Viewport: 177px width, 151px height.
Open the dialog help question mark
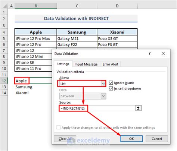click(149, 54)
